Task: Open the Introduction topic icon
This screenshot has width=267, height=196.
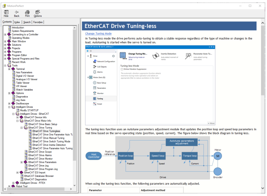Action: (9, 28)
